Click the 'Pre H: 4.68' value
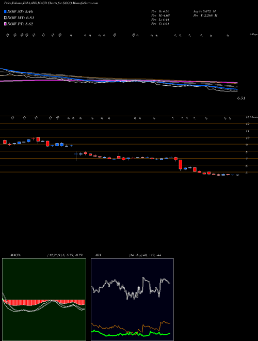The width and height of the screenshot is (258, 341). tap(160, 16)
